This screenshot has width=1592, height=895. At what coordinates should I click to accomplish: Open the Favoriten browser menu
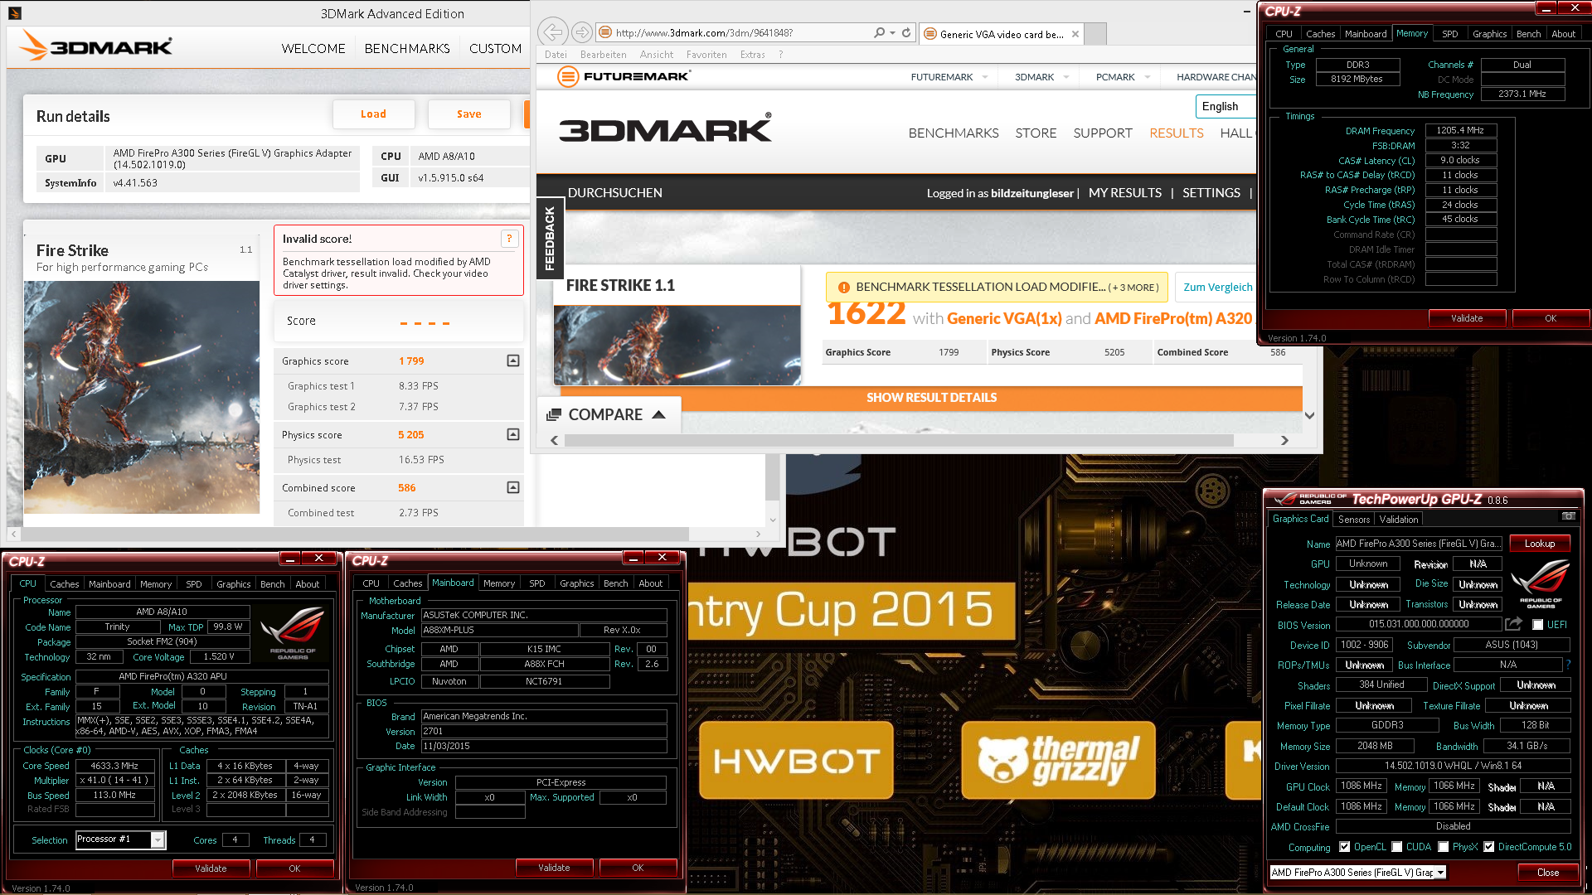coord(706,55)
